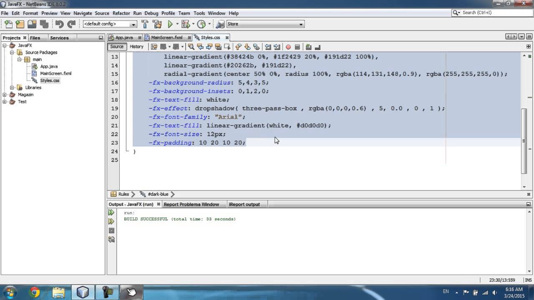The height and width of the screenshot is (300, 534).
Task: Click the #dark-blue breadcrumb
Action: (x=157, y=194)
